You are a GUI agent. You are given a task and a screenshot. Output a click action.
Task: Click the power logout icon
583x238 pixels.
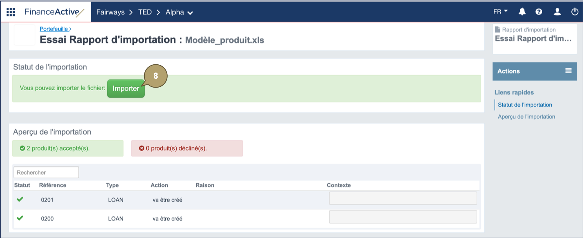click(x=575, y=12)
